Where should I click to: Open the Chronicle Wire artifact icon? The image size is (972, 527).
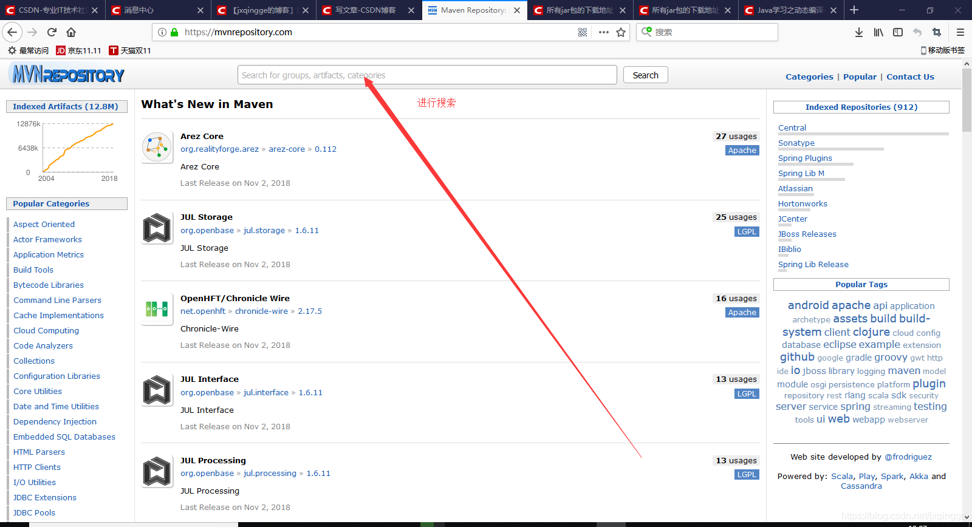tap(157, 310)
